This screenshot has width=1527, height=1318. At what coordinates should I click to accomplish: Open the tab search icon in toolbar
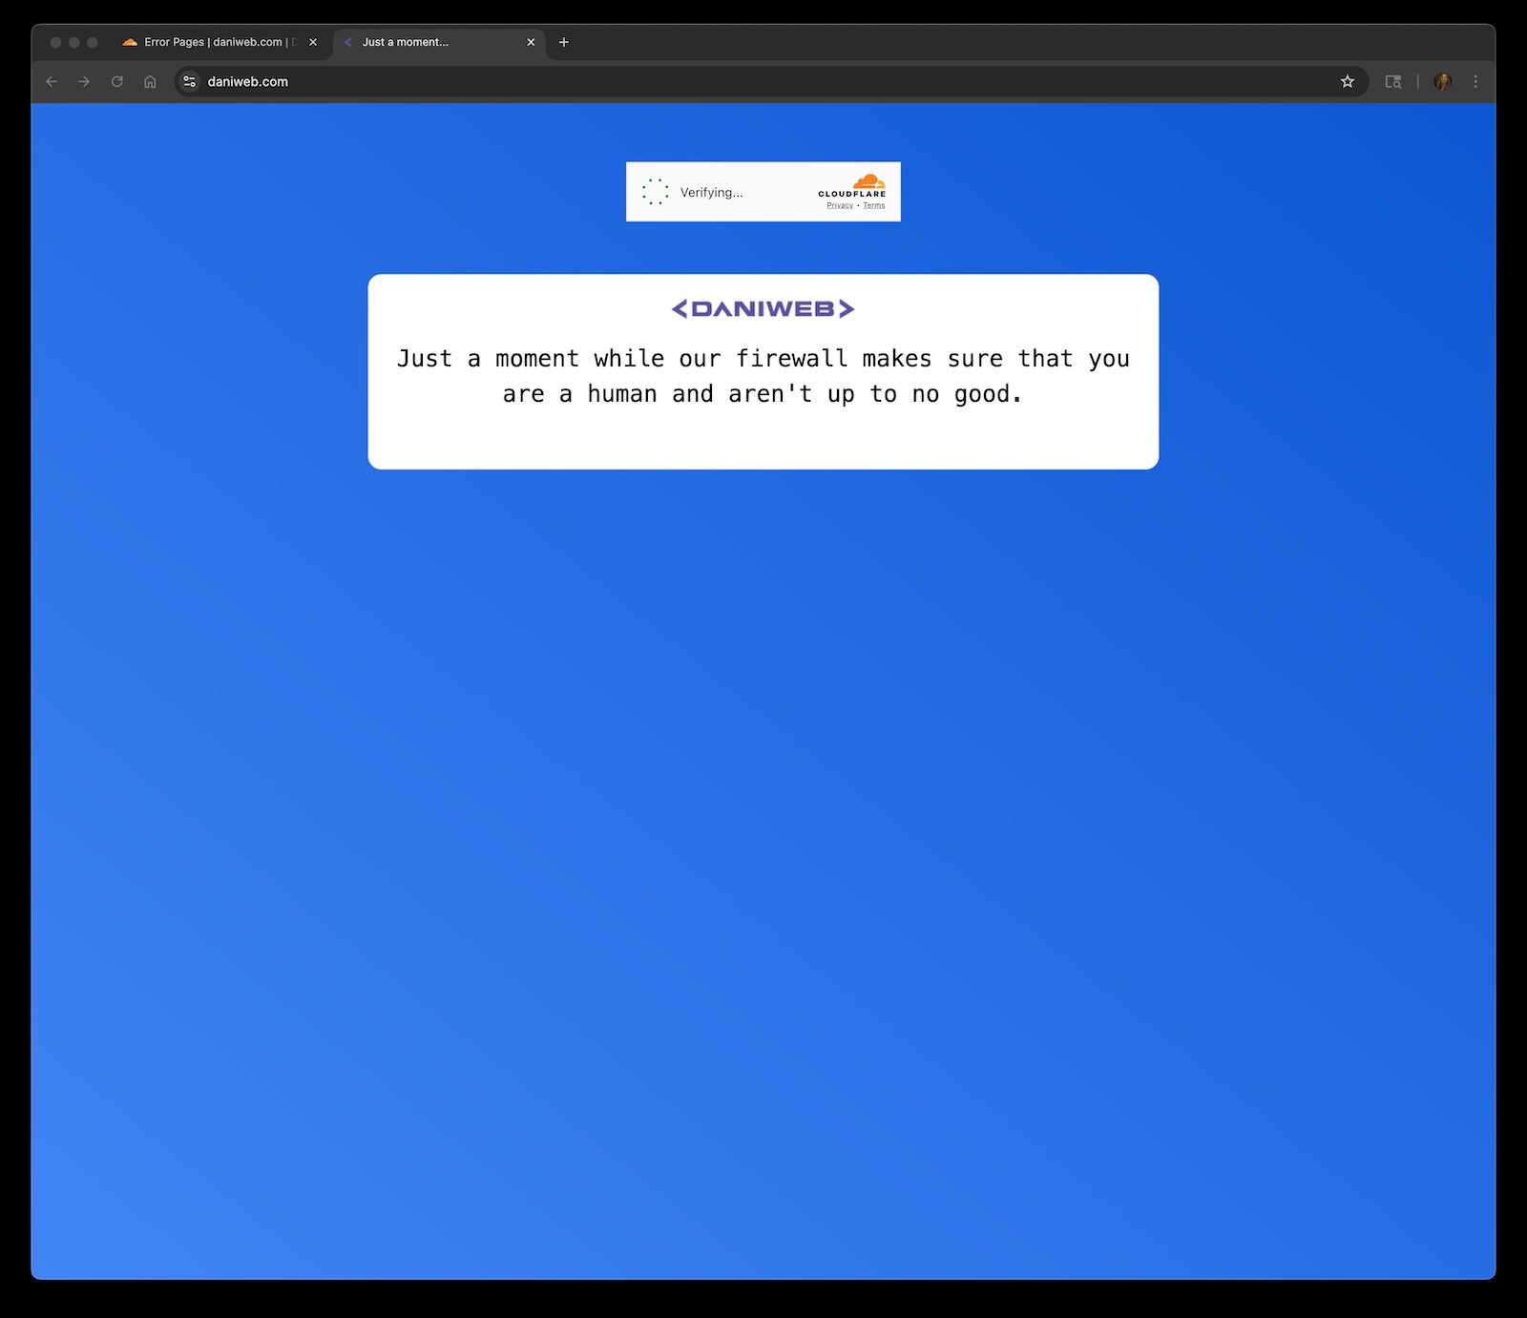[x=1393, y=82]
